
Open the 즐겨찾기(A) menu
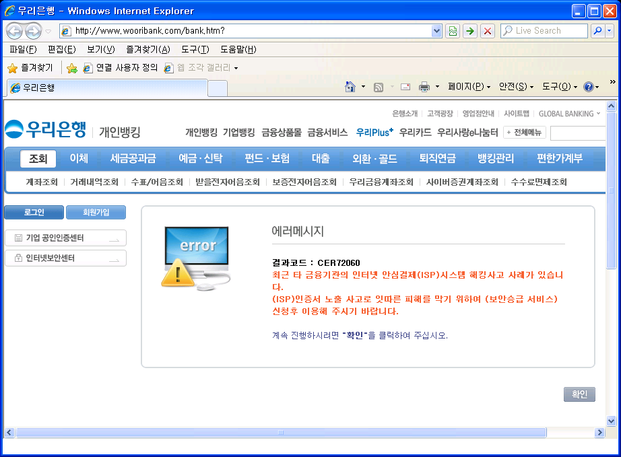(148, 49)
